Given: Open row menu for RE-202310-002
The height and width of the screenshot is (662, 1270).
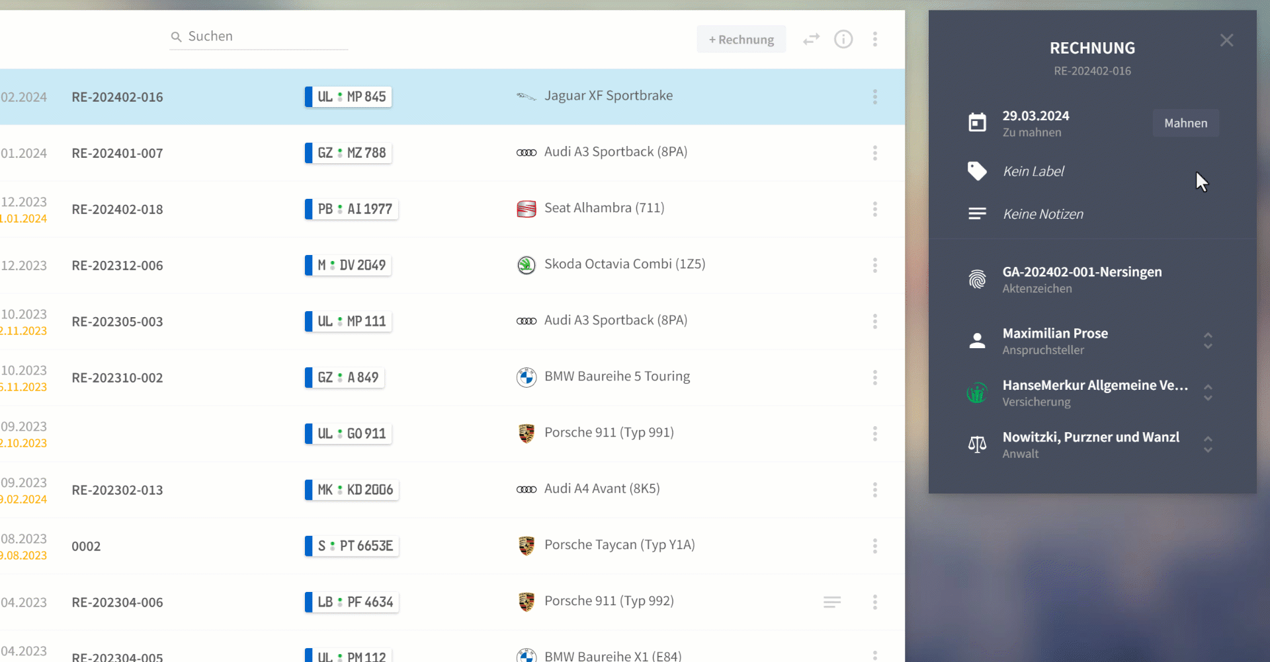Looking at the screenshot, I should point(874,378).
